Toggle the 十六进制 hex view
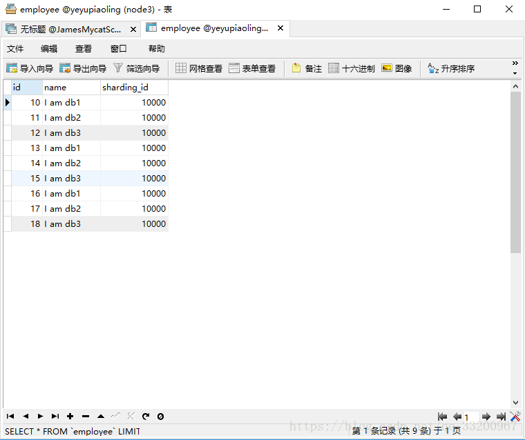 click(x=352, y=68)
